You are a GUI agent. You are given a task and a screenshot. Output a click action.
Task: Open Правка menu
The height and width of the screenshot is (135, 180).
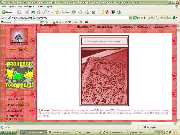(x=12, y=6)
